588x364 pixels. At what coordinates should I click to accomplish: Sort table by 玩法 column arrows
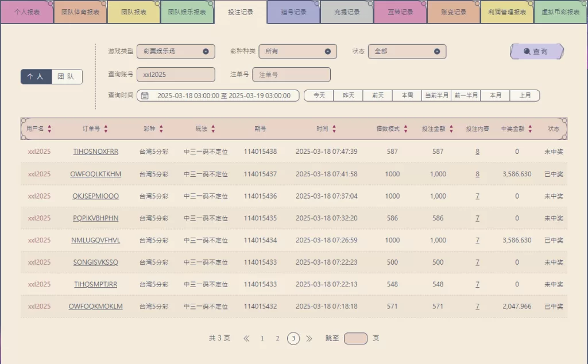click(213, 129)
